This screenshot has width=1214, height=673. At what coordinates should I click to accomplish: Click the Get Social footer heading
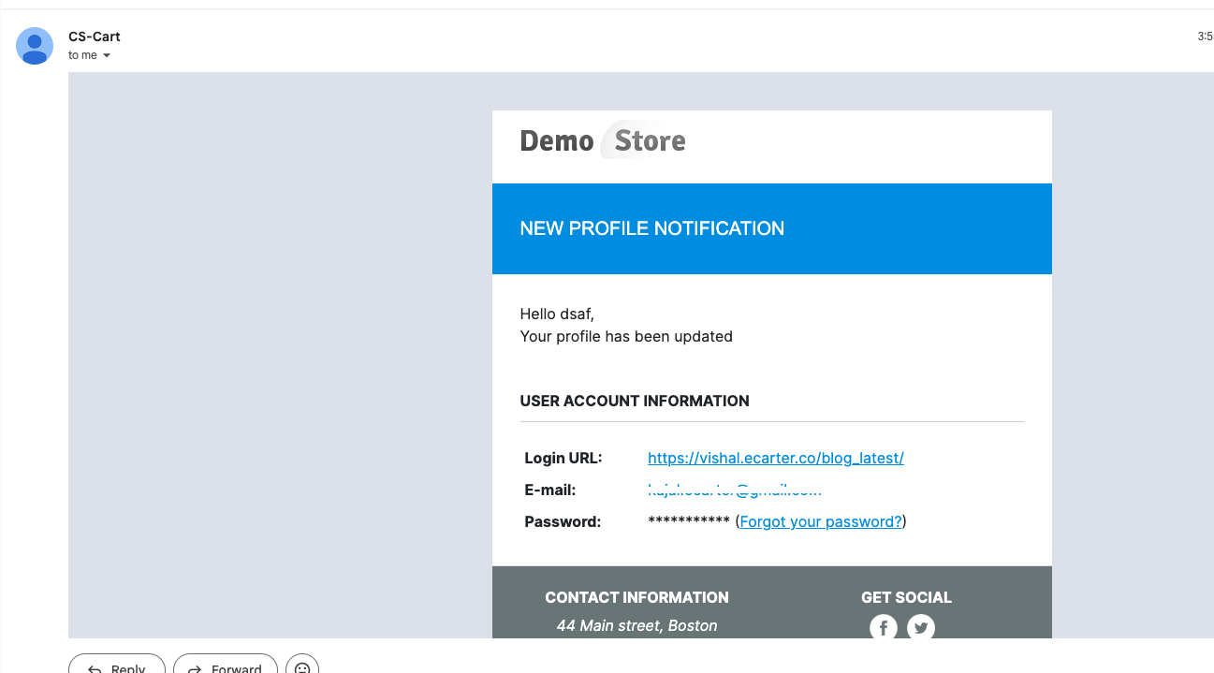[x=906, y=597]
